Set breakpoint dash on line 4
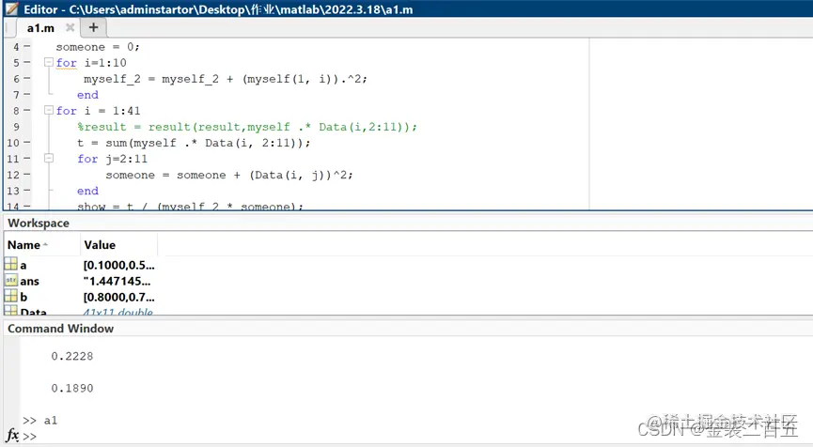Viewport: 813px width, 447px height. (27, 47)
